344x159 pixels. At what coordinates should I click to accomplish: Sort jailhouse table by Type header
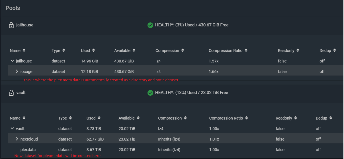[56, 51]
